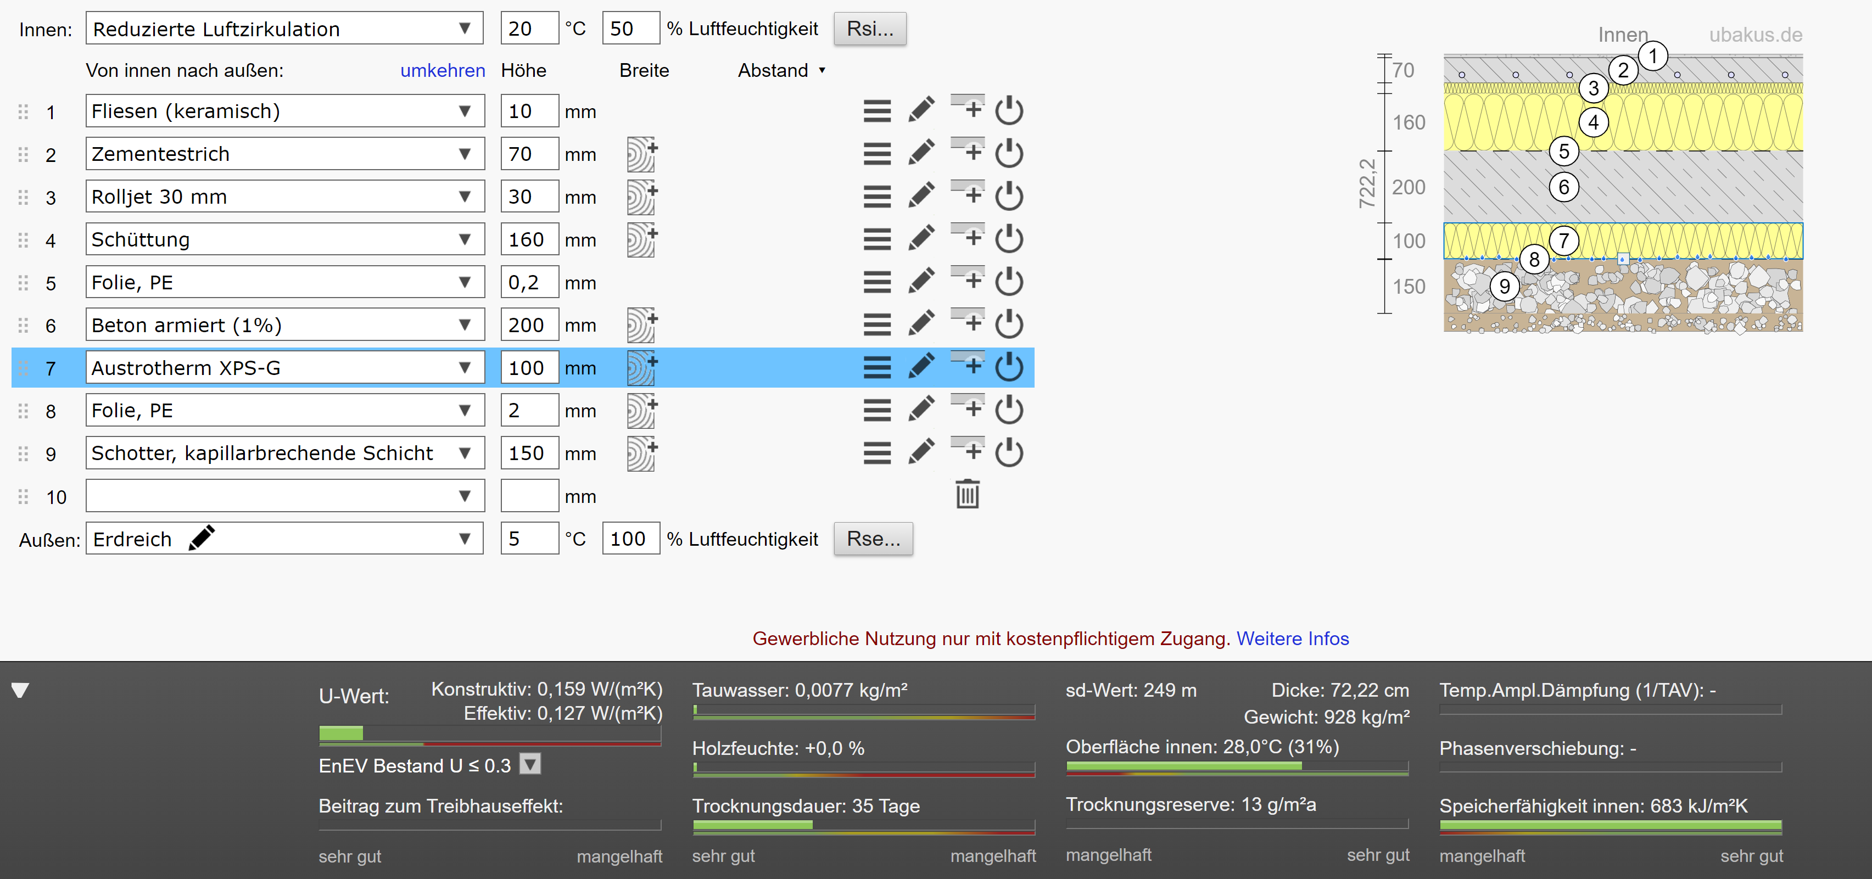Image resolution: width=1872 pixels, height=879 pixels.
Task: Click the U-Wert rating bar
Action: pyautogui.click(x=490, y=735)
